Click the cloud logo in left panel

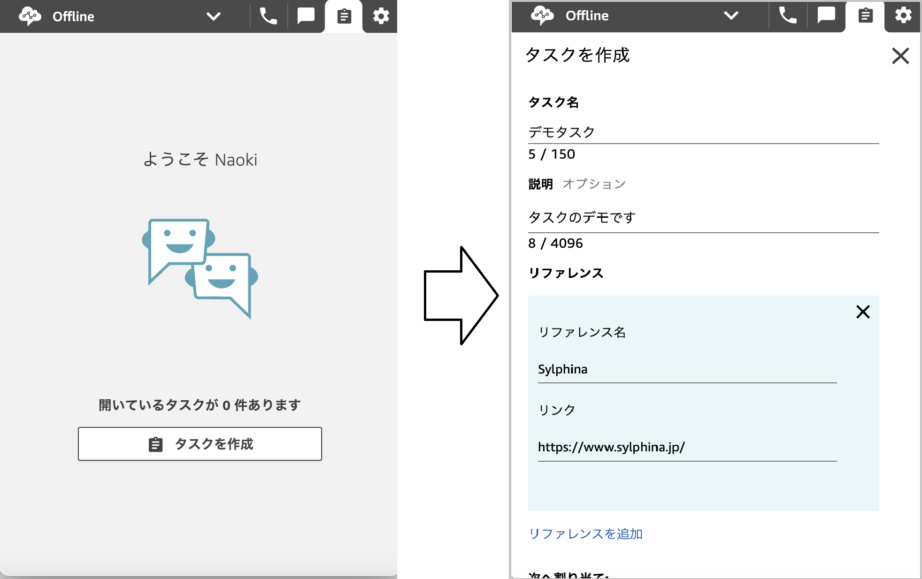coord(30,16)
